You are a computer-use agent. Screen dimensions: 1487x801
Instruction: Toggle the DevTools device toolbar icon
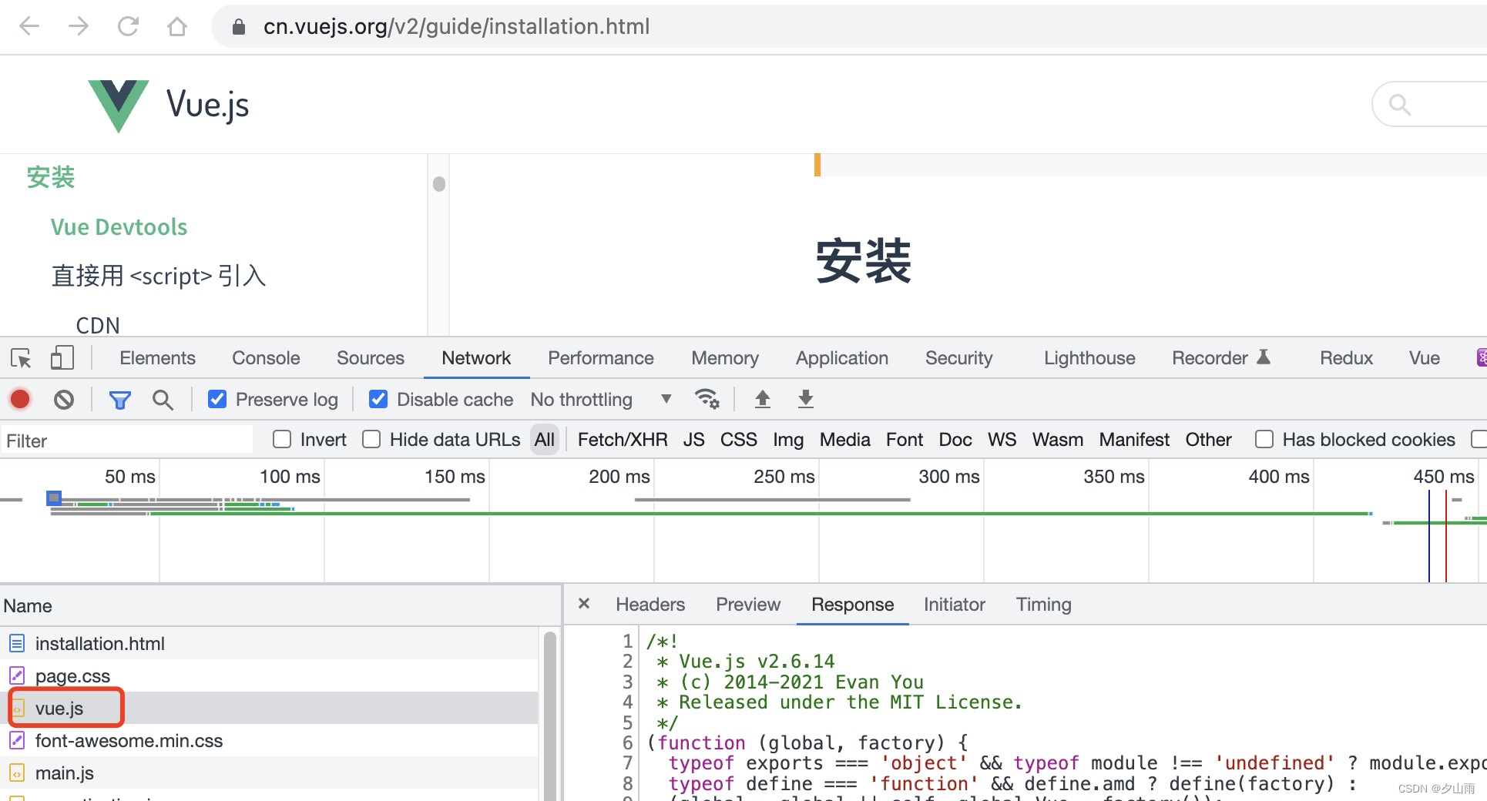62,358
